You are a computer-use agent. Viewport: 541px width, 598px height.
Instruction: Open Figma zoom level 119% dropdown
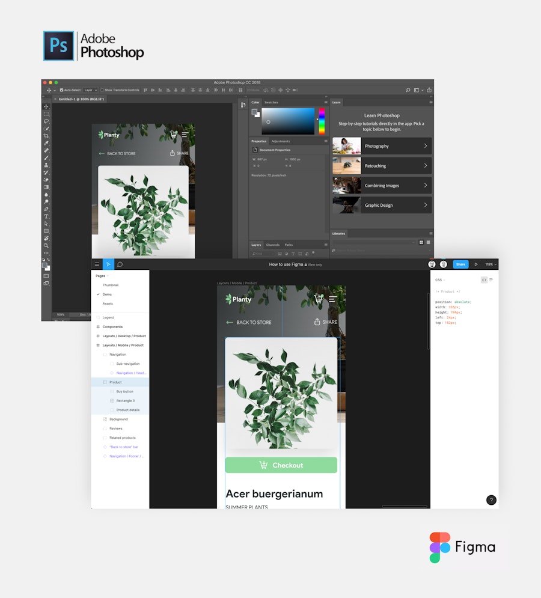(x=491, y=264)
